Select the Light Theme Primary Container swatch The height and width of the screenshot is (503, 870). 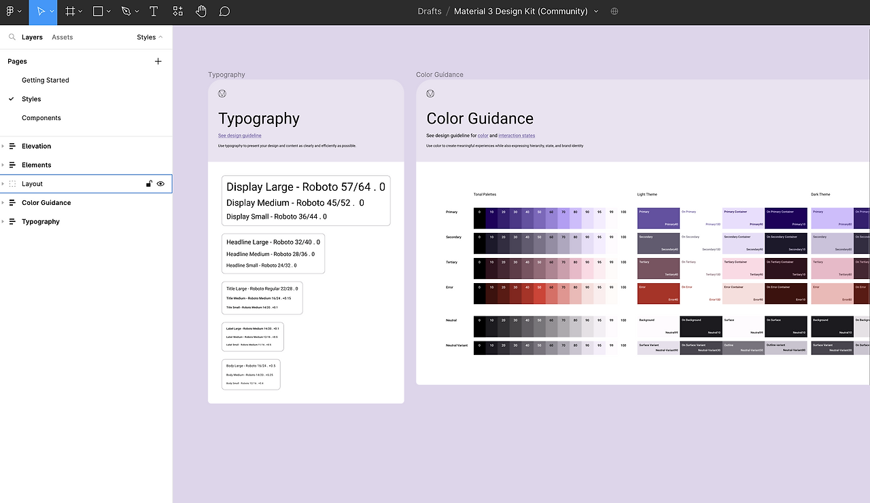pos(744,218)
